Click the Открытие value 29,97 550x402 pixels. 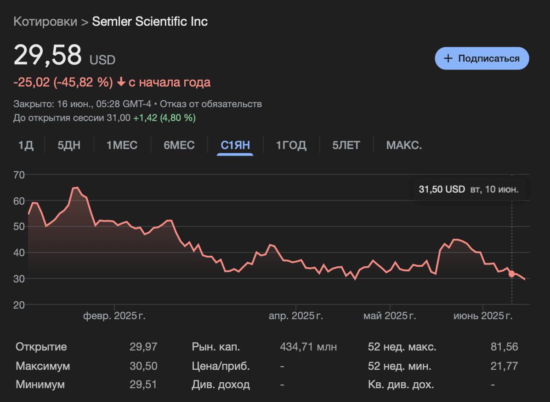(143, 347)
